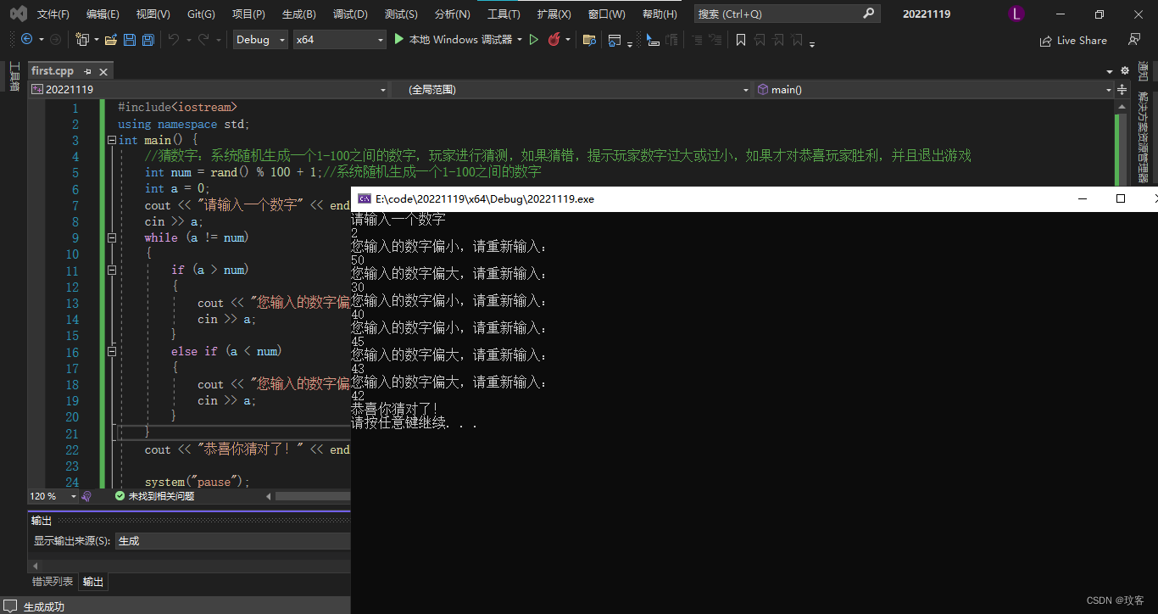The image size is (1158, 614).
Task: Open the 视图(V) menu
Action: [x=153, y=14]
